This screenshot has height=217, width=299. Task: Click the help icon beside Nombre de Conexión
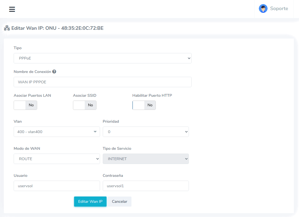click(x=54, y=72)
